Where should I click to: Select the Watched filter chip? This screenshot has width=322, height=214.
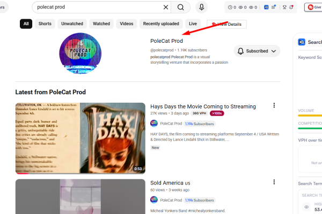click(x=101, y=24)
